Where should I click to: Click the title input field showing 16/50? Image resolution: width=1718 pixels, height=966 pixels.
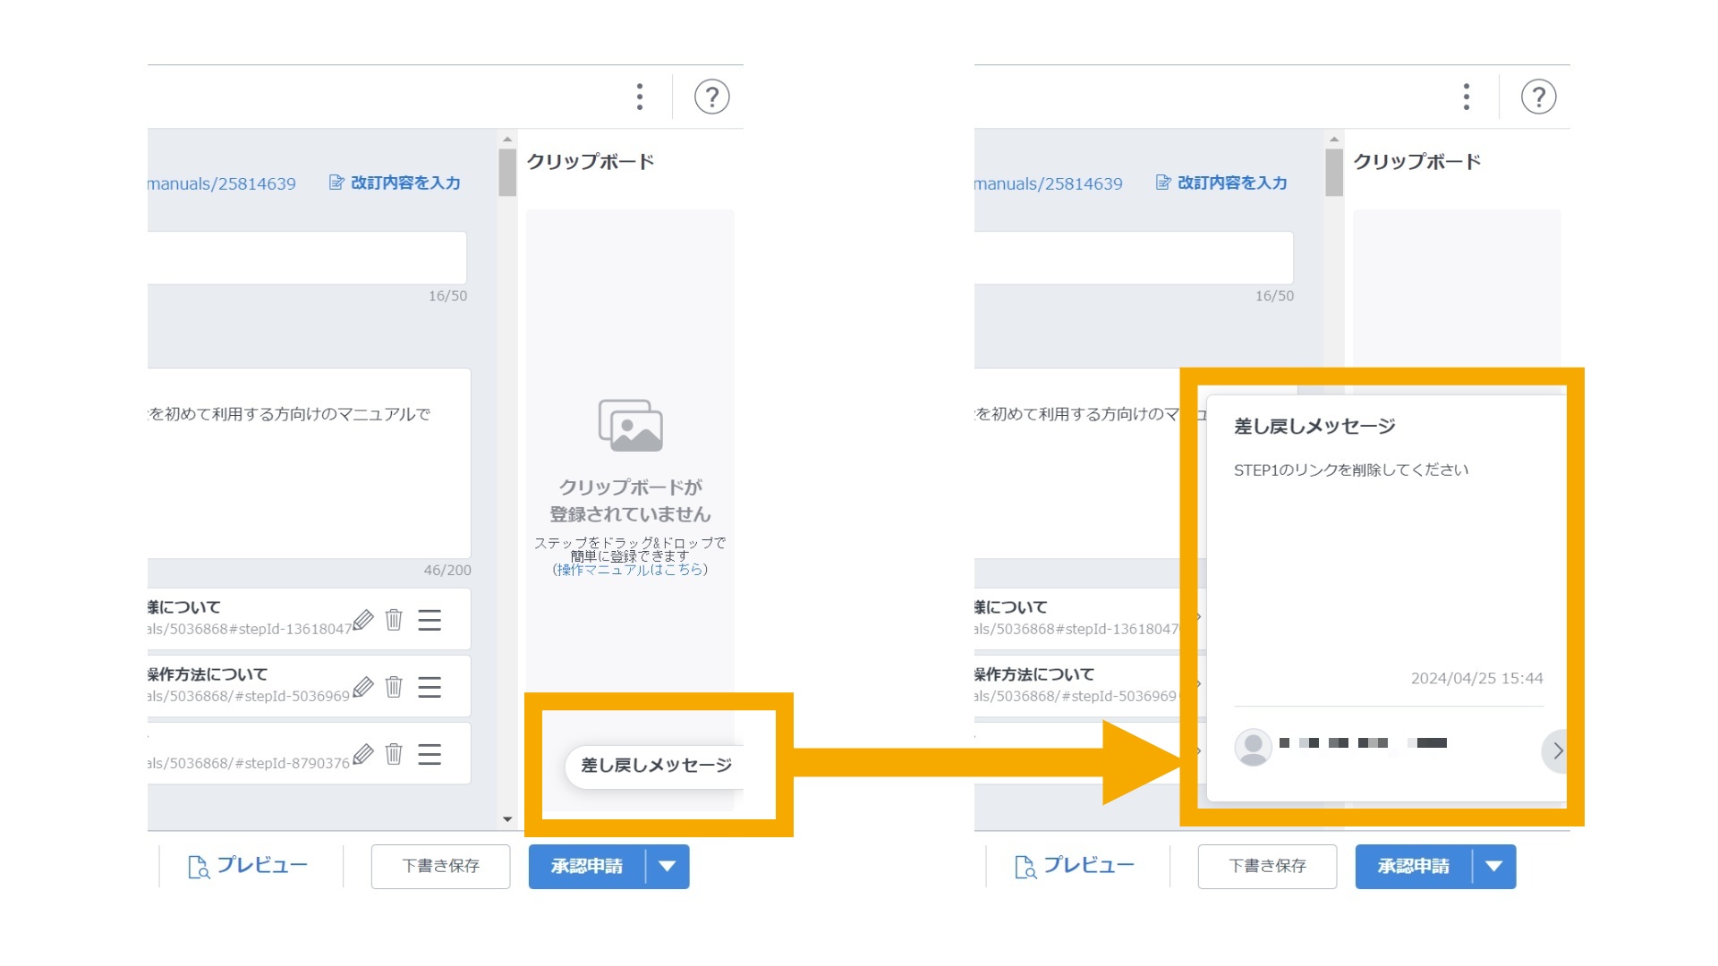tap(307, 258)
